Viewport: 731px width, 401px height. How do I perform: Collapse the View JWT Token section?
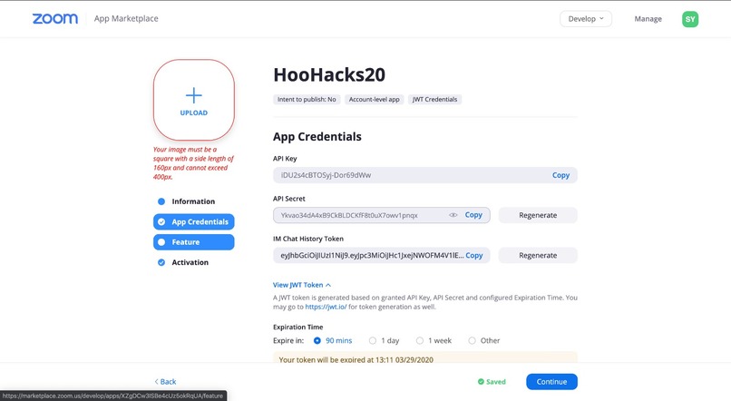coord(302,285)
